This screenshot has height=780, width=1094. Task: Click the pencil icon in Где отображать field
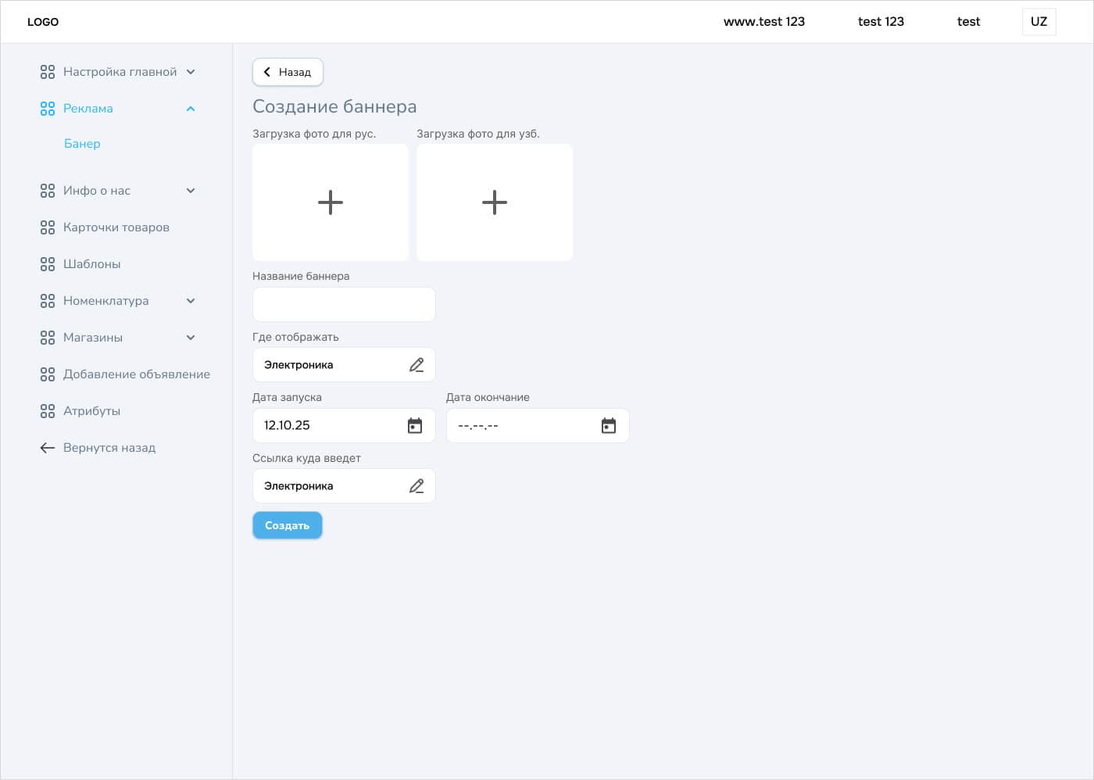click(x=417, y=365)
